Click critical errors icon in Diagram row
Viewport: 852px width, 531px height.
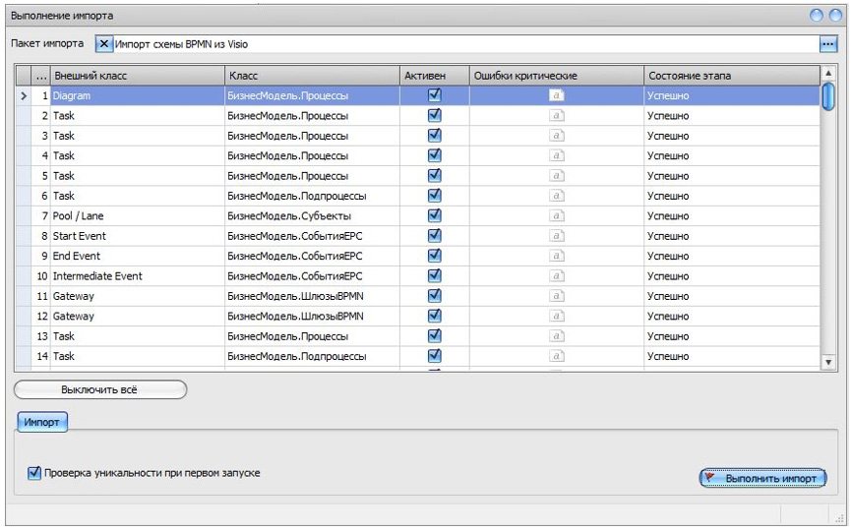click(557, 95)
